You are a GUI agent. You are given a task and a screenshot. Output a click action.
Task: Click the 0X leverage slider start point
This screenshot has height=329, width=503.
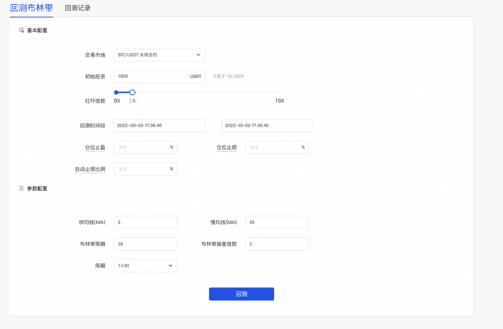point(116,92)
